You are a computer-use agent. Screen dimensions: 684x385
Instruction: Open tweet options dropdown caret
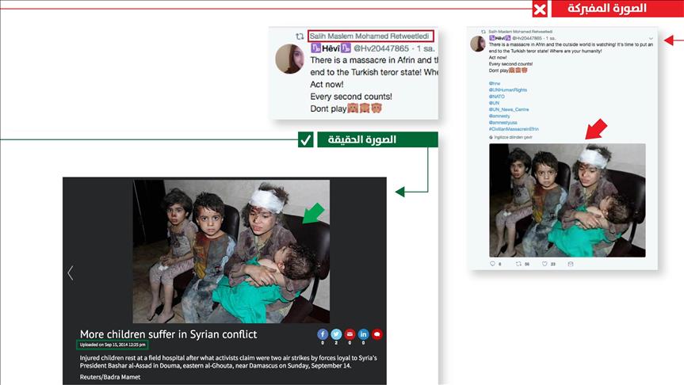click(651, 38)
